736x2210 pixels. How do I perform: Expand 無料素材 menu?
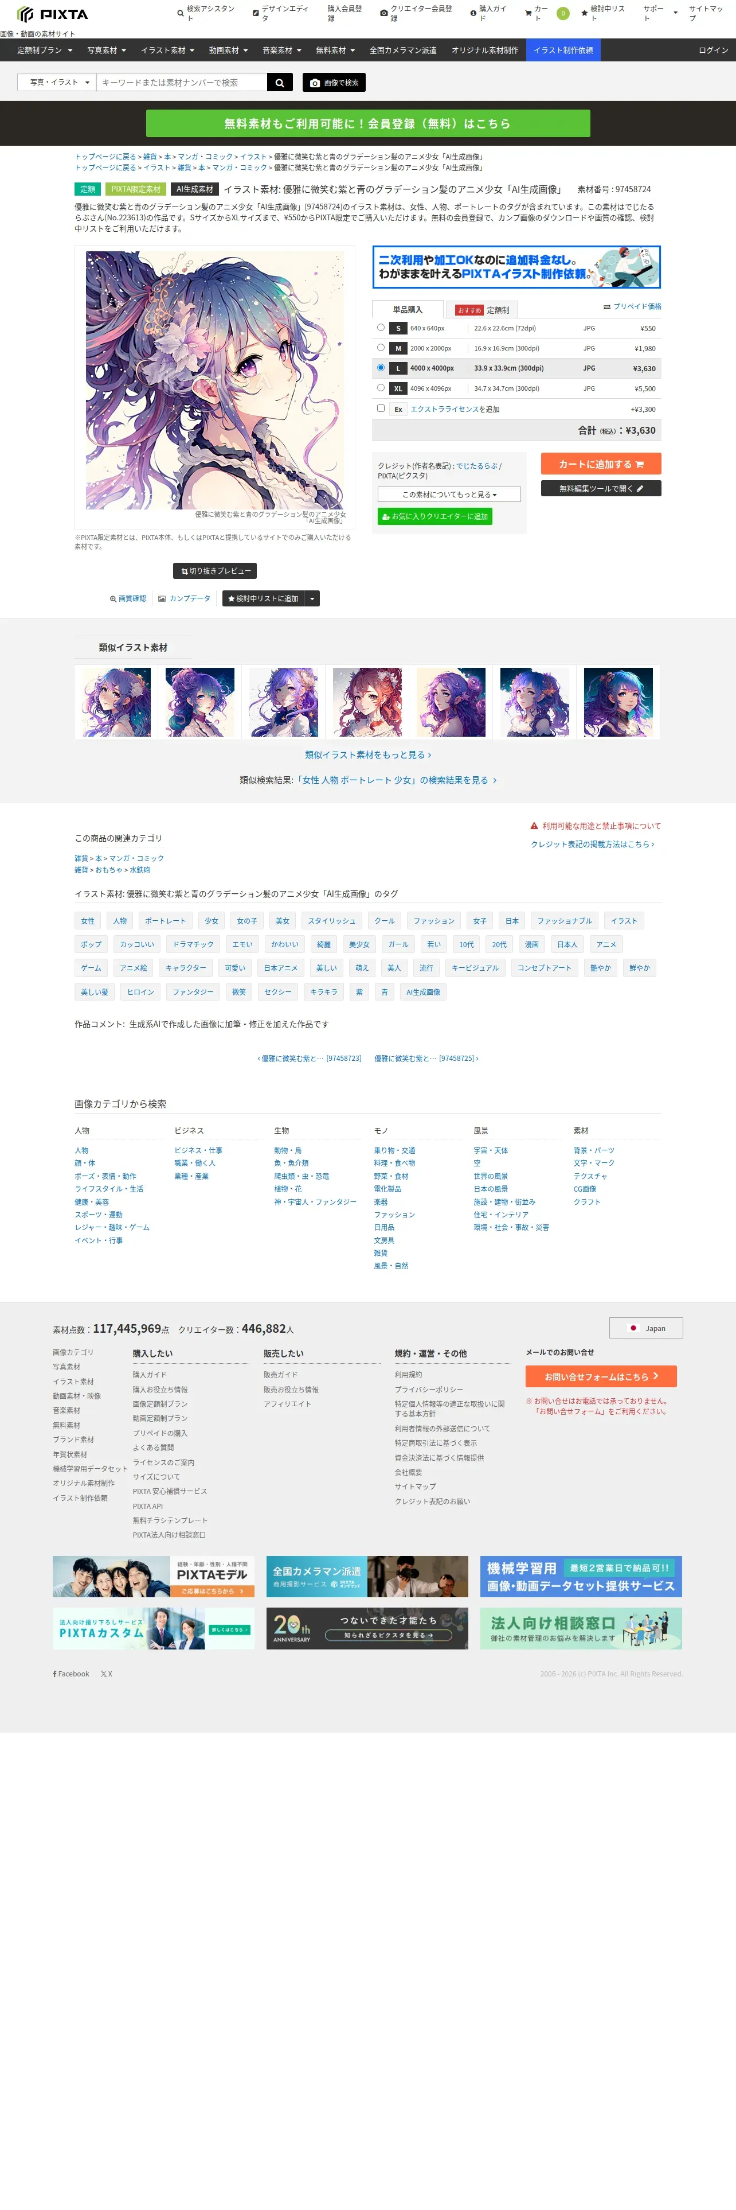point(335,50)
